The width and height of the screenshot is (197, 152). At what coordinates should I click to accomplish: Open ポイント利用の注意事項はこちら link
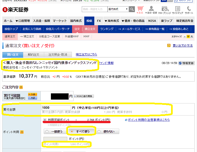pyautogui.click(x=149, y=120)
